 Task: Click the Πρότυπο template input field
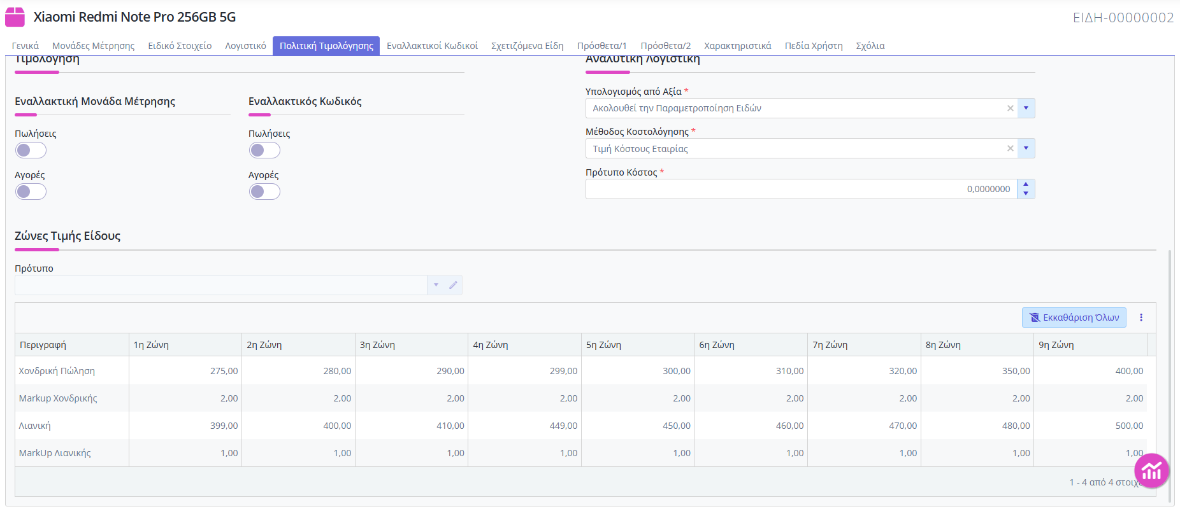click(x=220, y=285)
